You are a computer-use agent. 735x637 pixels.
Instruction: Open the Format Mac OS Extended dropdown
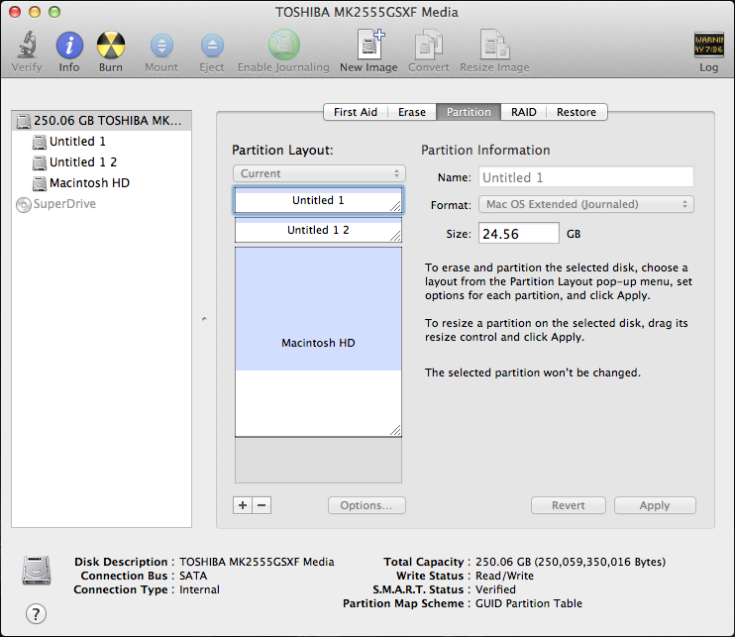(x=586, y=204)
